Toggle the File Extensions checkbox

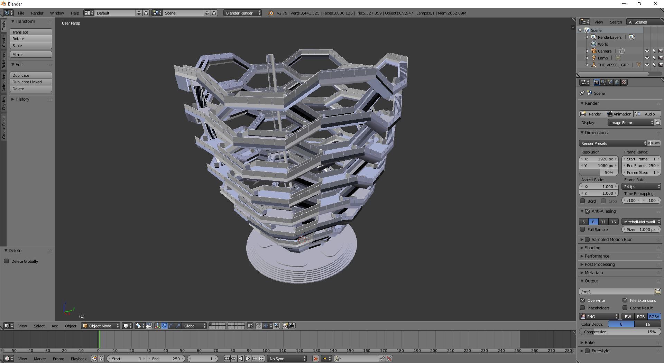[x=625, y=300]
